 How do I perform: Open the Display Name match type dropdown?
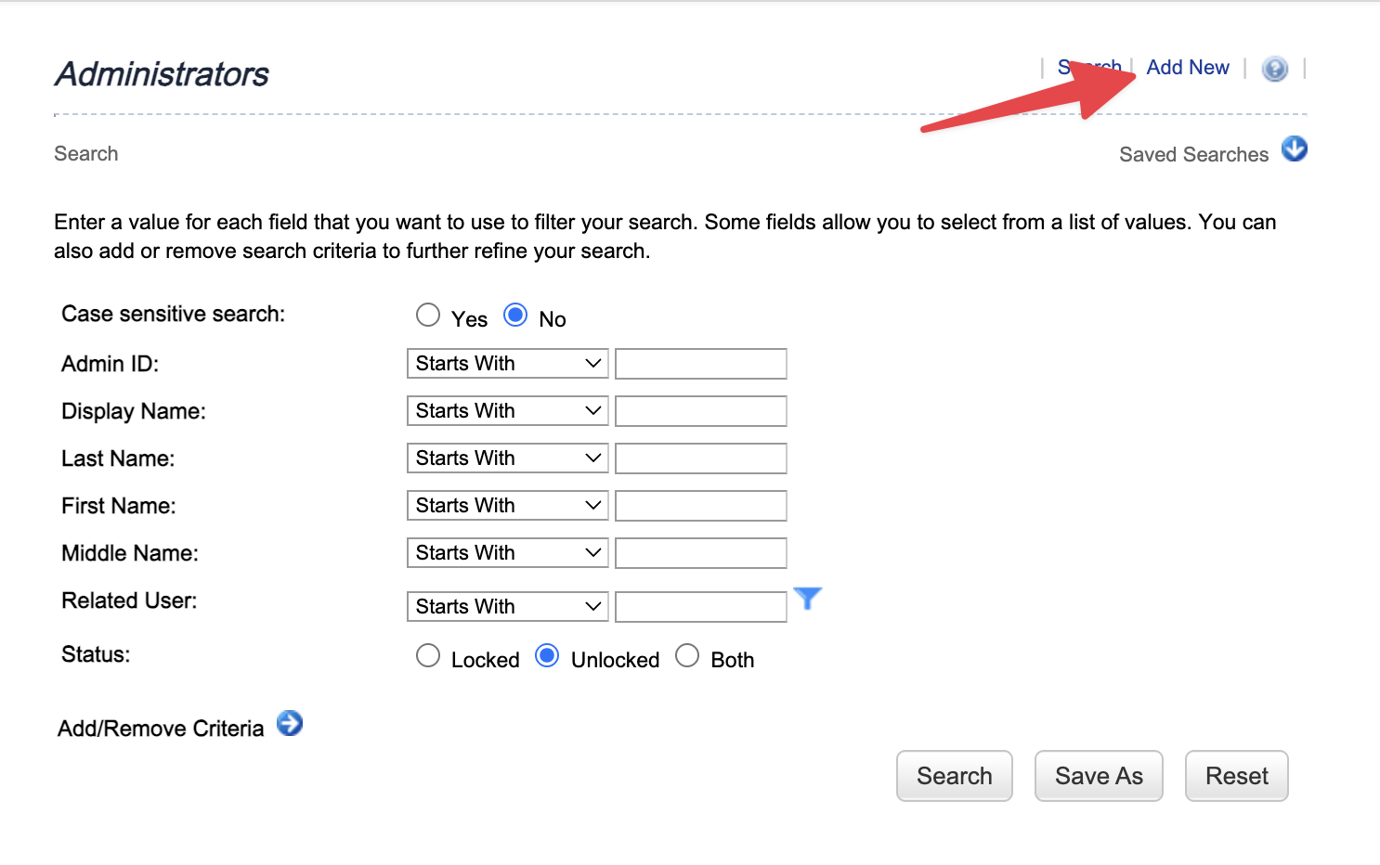507,411
